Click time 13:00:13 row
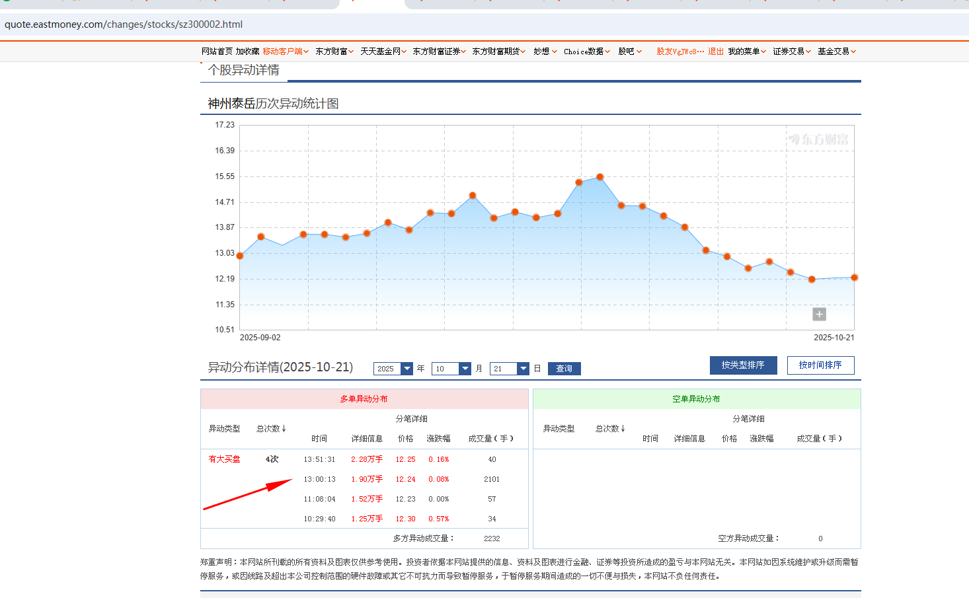 (320, 479)
